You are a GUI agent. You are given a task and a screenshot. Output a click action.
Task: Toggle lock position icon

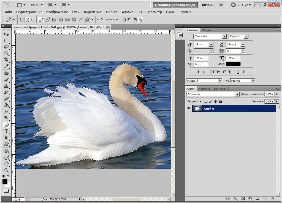tap(215, 101)
